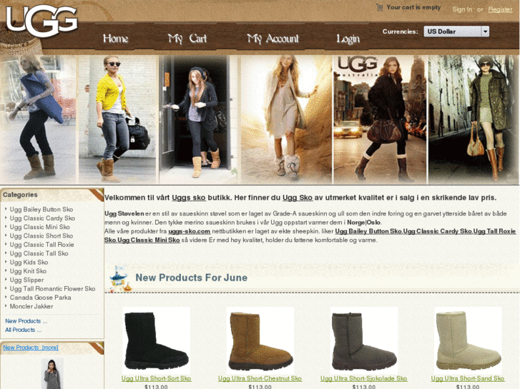Image resolution: width=520 pixels, height=389 pixels.
Task: Click the UGG logo in the header
Action: pyautogui.click(x=41, y=21)
